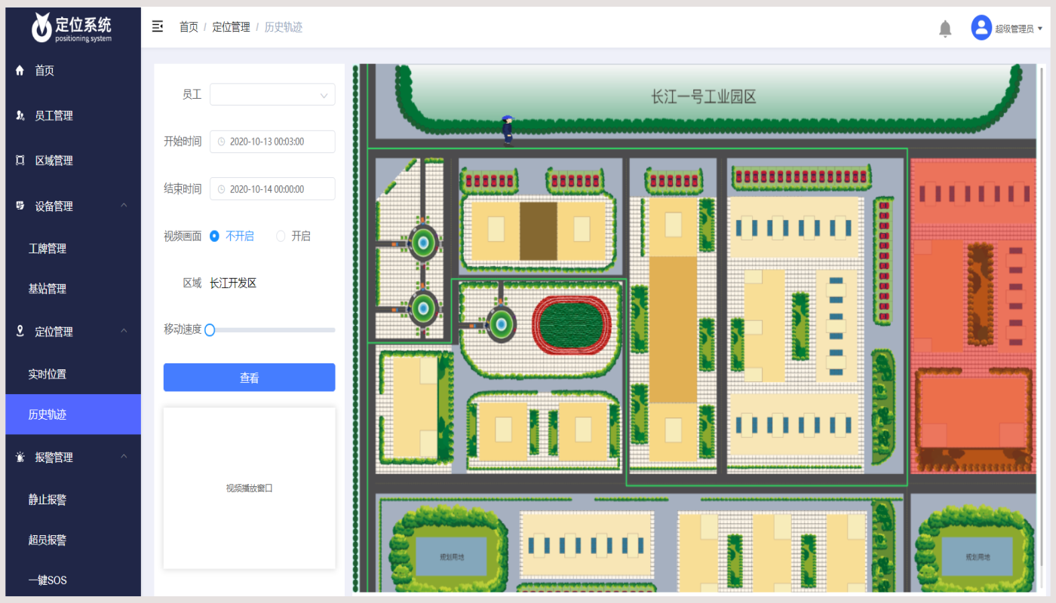Click the worker figure on the map
The width and height of the screenshot is (1056, 603).
(508, 130)
